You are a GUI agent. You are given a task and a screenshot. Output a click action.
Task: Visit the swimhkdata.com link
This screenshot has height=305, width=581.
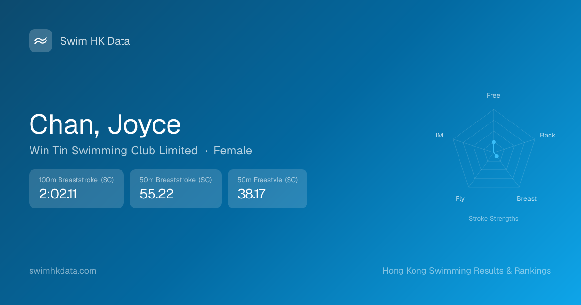[x=63, y=271]
